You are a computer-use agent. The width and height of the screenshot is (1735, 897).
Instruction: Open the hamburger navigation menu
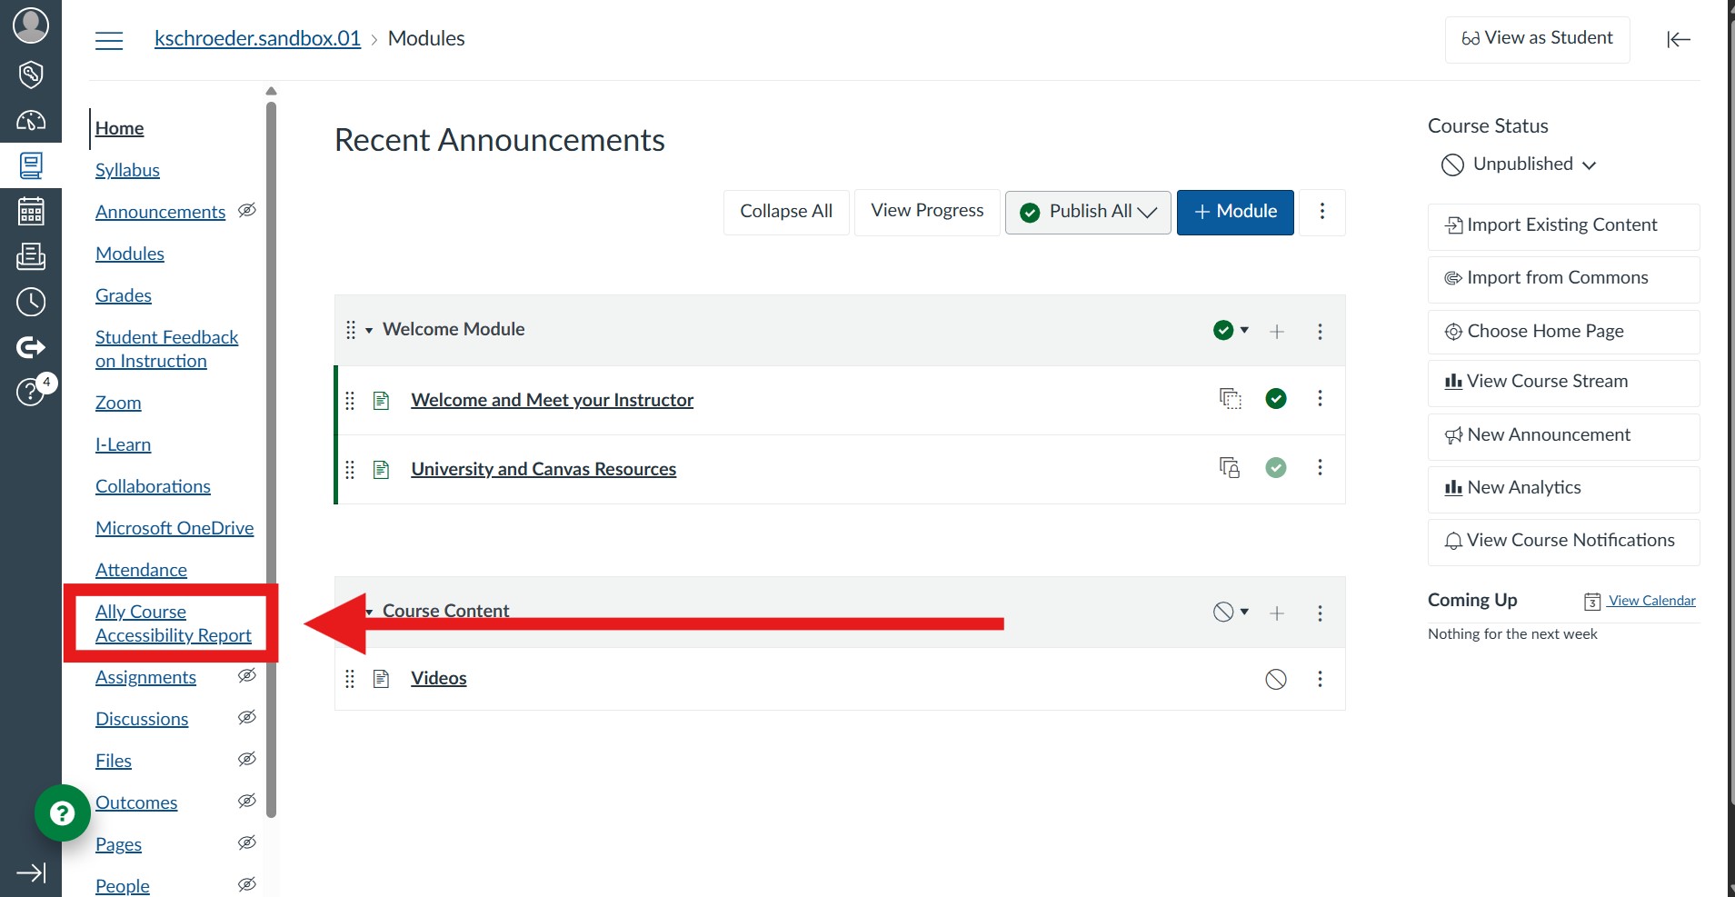[109, 40]
